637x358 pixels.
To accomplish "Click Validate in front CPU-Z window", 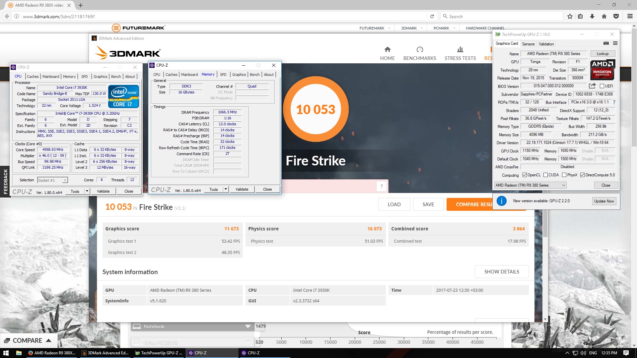I will (242, 189).
